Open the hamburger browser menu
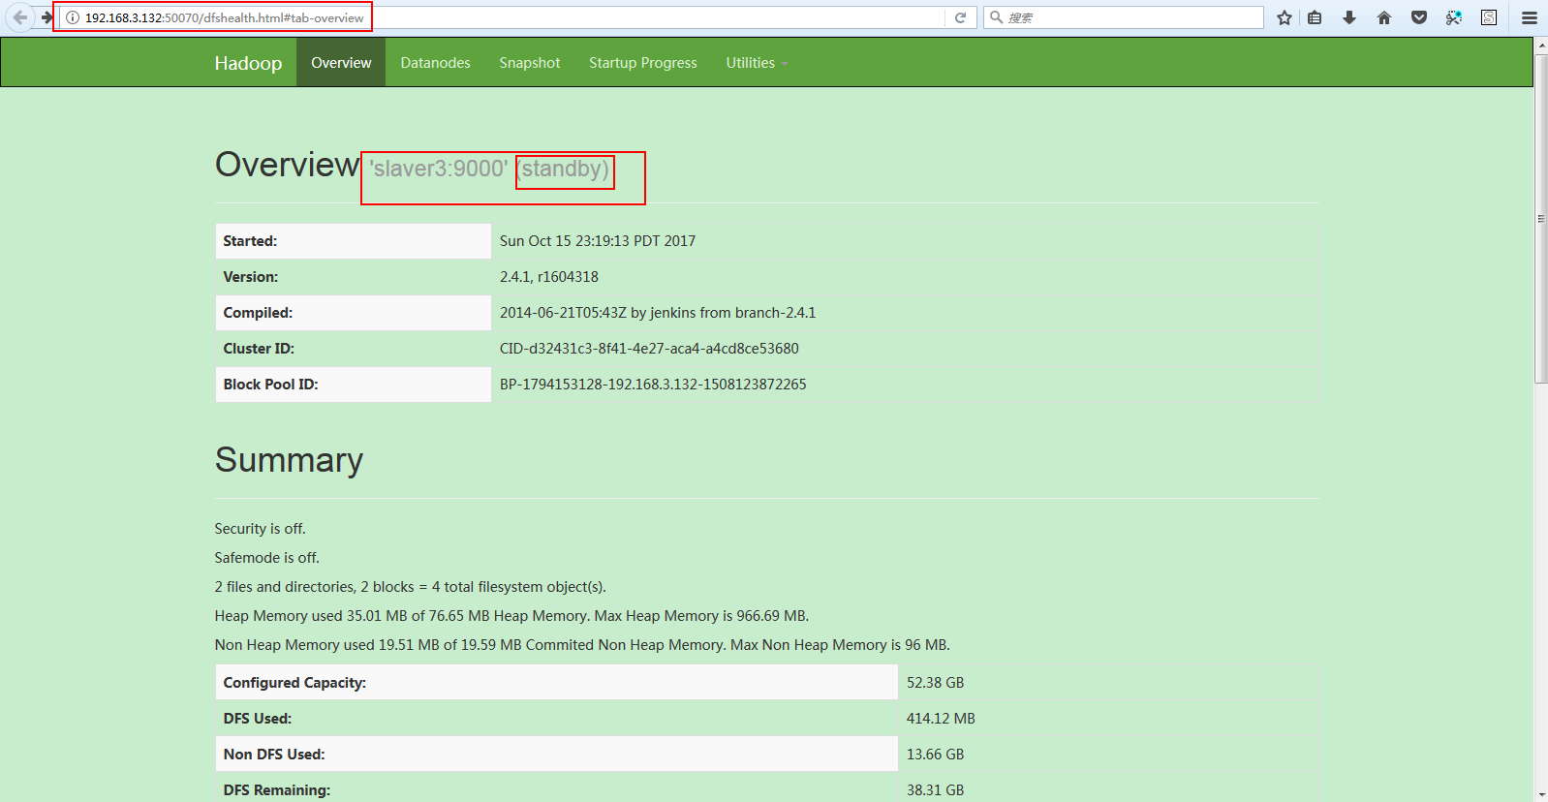The width and height of the screenshot is (1548, 802). pyautogui.click(x=1530, y=17)
